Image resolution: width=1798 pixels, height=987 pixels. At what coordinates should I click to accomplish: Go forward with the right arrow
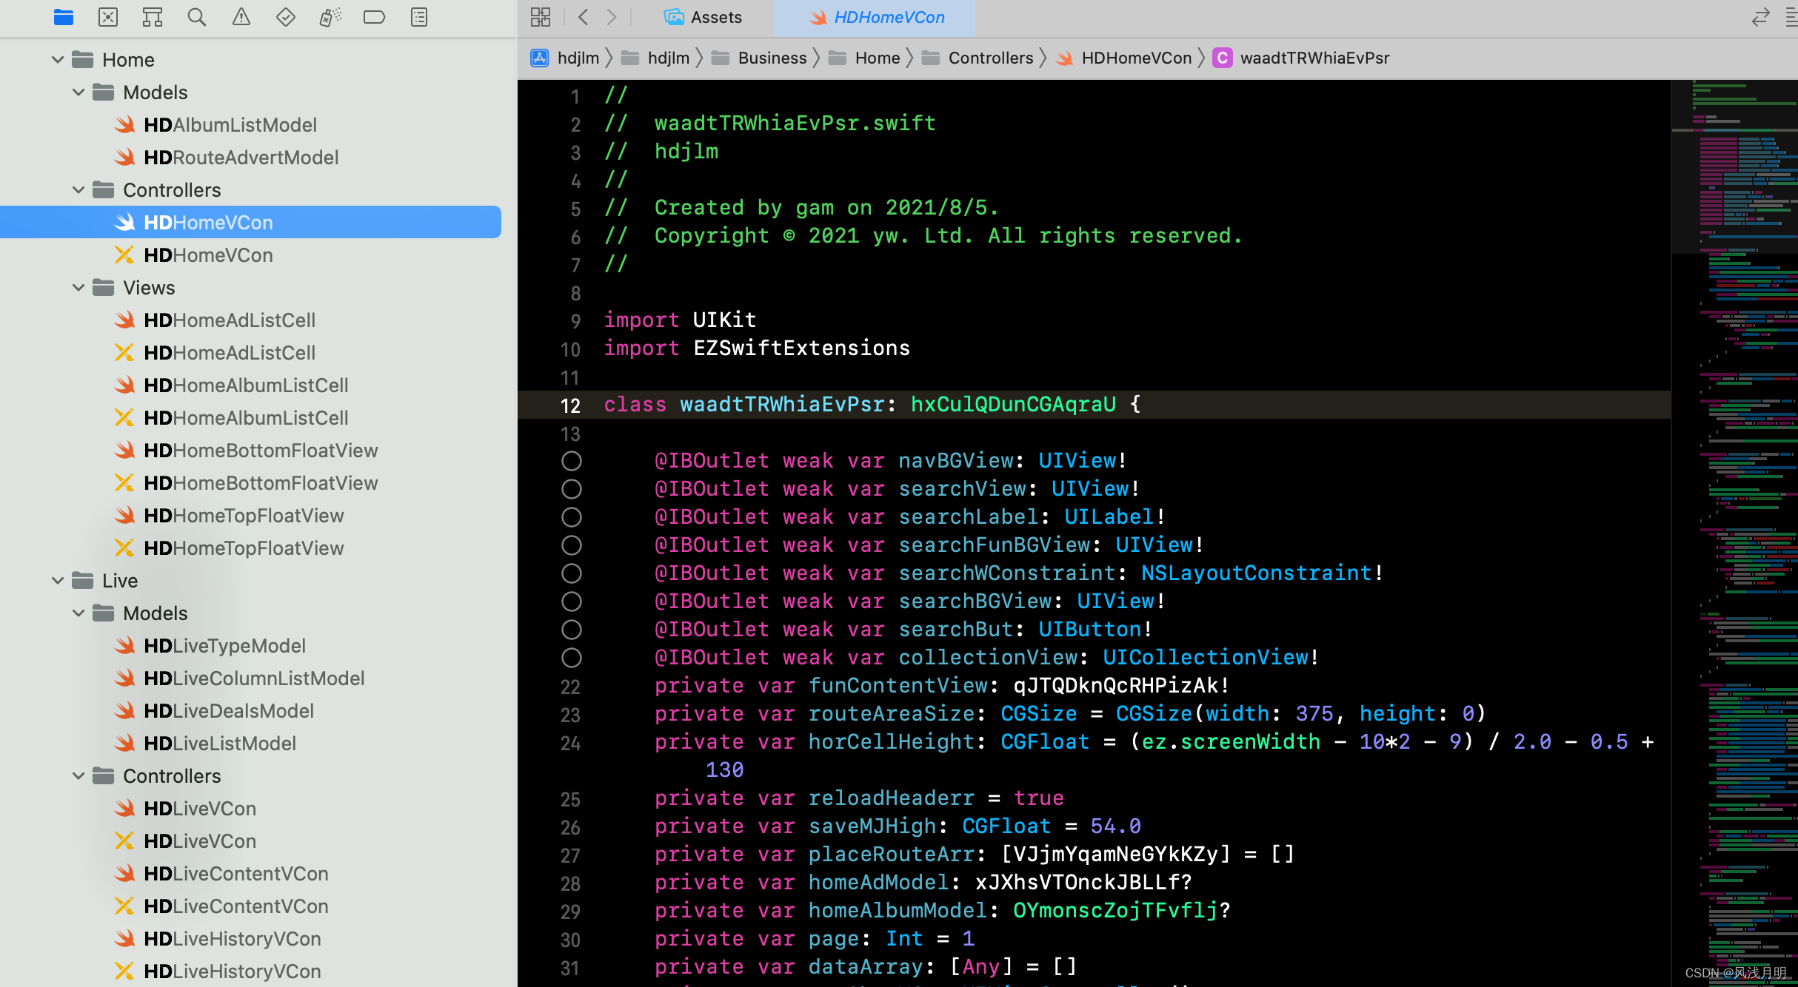click(612, 17)
